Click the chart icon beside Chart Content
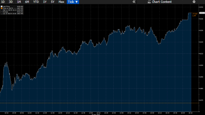Image resolution: width=205 pixels, height=115 pixels. coord(149,2)
